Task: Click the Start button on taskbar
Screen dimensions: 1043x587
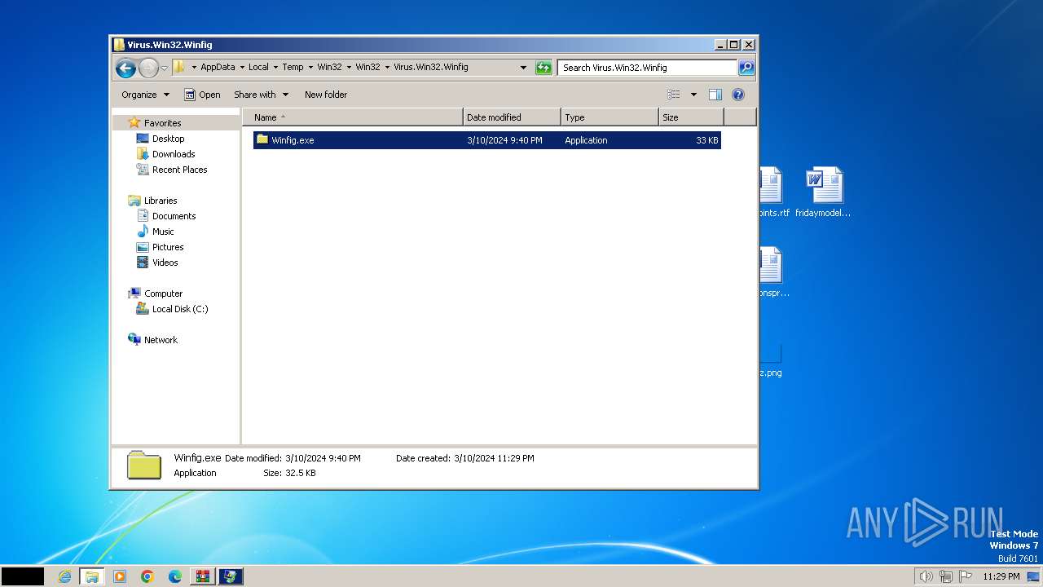Action: click(22, 576)
